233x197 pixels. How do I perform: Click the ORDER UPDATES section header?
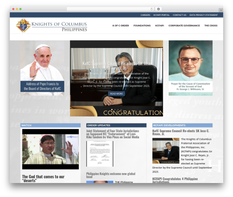116,125
